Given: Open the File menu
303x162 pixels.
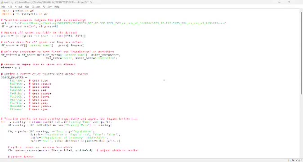Looking at the screenshot, I should pyautogui.click(x=3, y=7).
